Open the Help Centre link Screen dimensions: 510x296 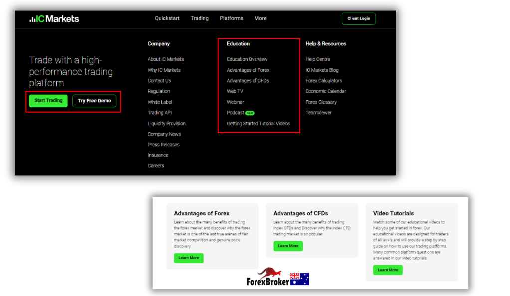point(318,59)
